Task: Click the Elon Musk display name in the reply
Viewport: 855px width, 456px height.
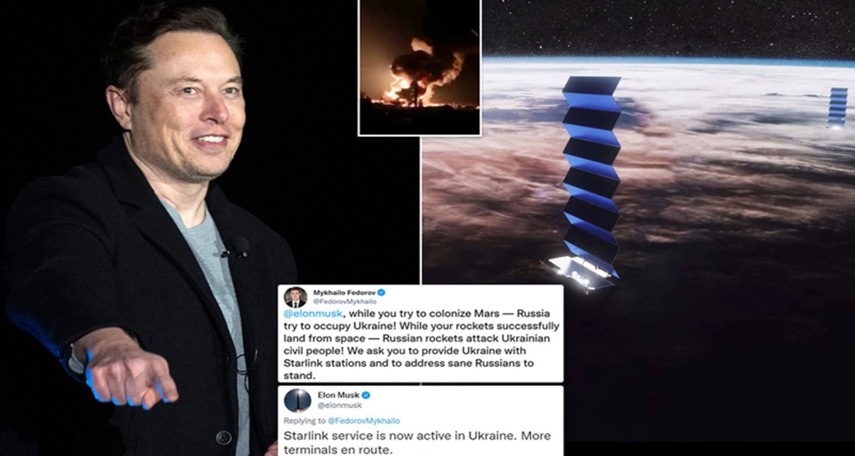Action: (338, 395)
